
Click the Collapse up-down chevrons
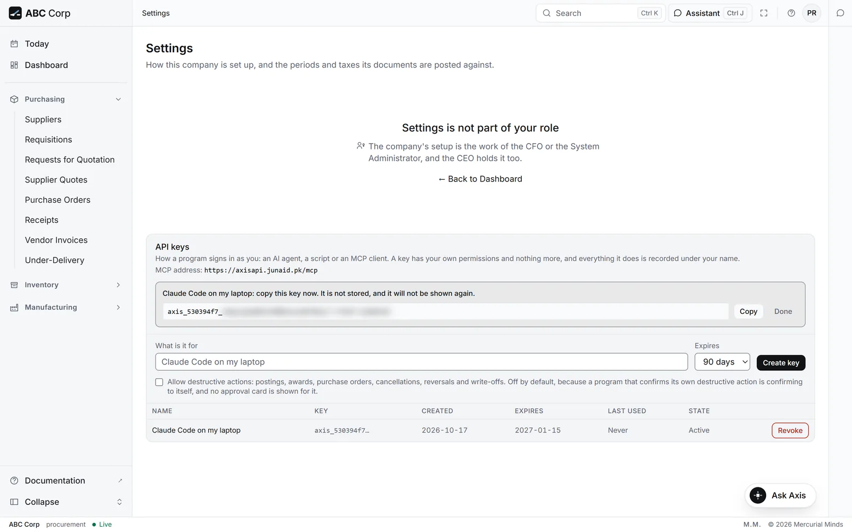(x=119, y=502)
